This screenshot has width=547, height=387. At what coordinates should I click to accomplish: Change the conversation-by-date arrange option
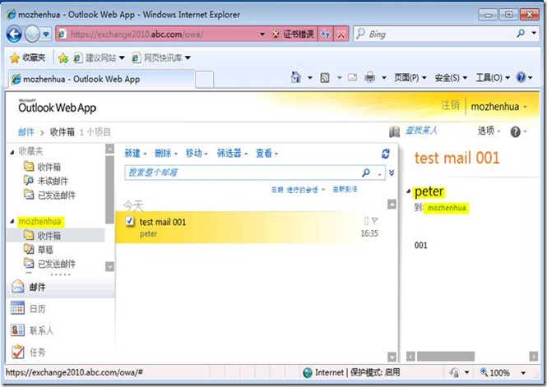298,190
